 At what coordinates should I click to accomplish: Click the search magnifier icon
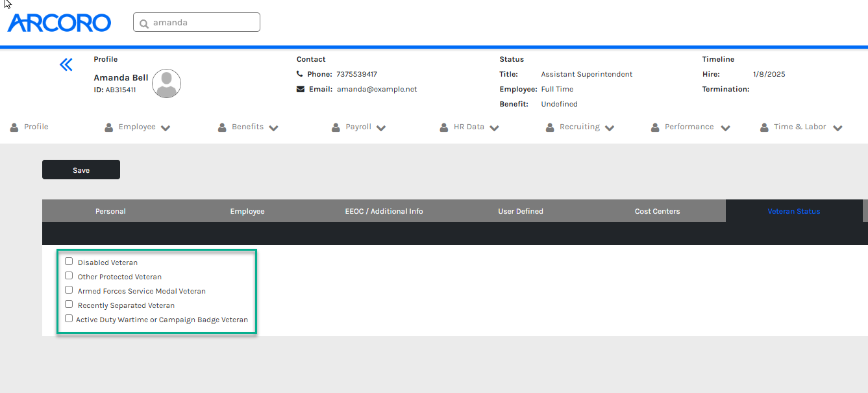pos(144,23)
